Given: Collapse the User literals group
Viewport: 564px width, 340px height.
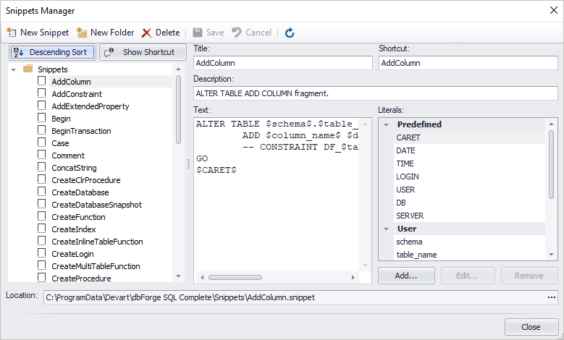Looking at the screenshot, I should pyautogui.click(x=387, y=229).
